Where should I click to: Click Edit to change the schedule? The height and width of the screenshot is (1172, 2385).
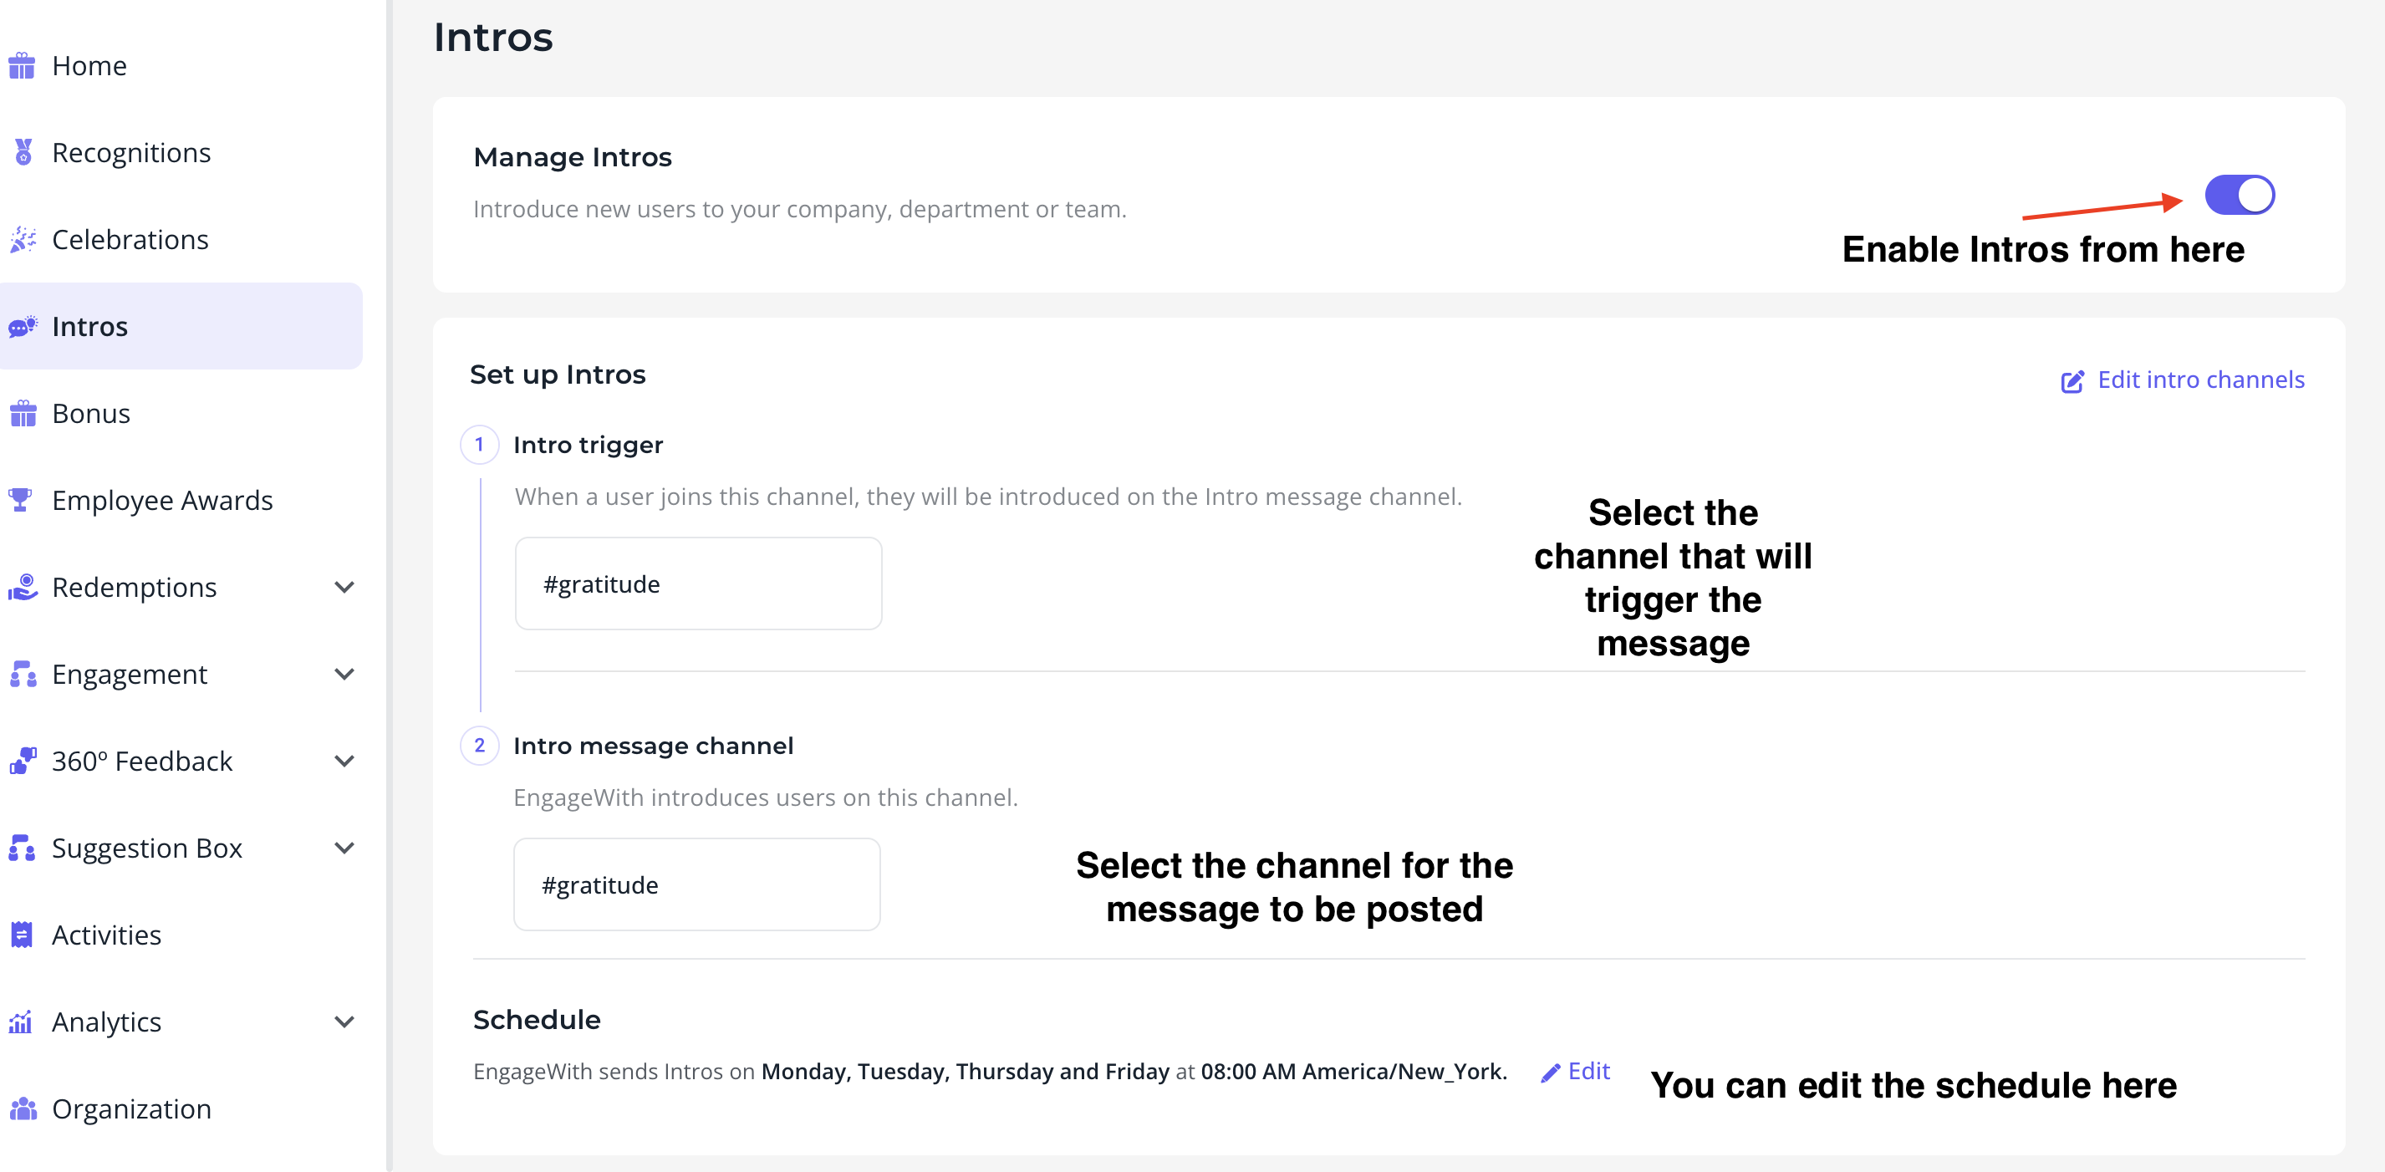1589,1072
